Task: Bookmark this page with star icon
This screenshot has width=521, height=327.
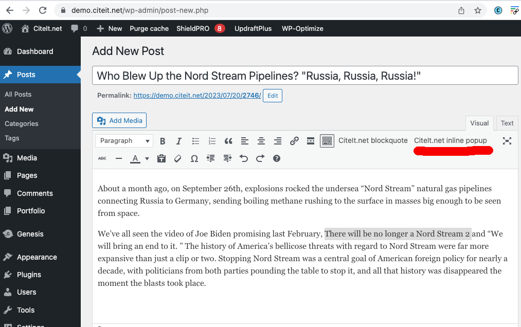Action: 477,11
